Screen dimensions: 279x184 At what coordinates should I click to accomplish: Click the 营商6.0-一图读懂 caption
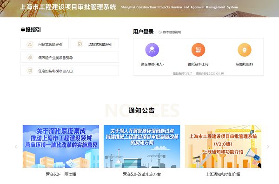tap(61, 174)
